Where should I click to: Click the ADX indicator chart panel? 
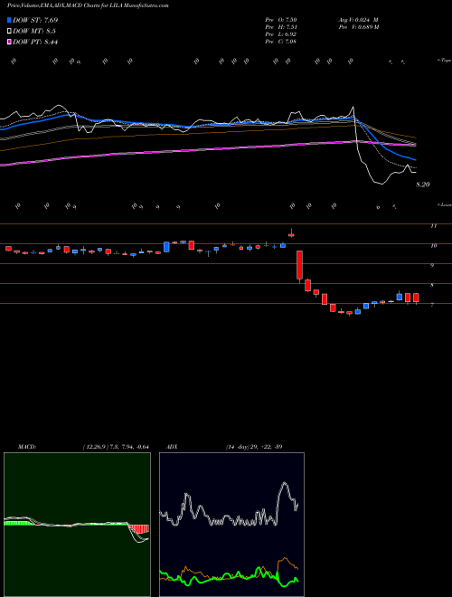click(x=231, y=525)
